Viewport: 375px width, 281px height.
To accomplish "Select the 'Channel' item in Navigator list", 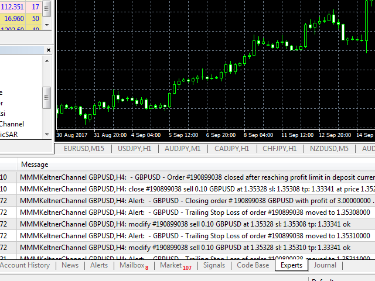I will click(12, 124).
